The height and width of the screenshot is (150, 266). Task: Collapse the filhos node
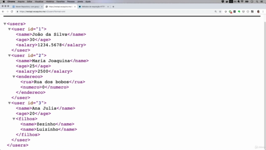tap(14, 119)
